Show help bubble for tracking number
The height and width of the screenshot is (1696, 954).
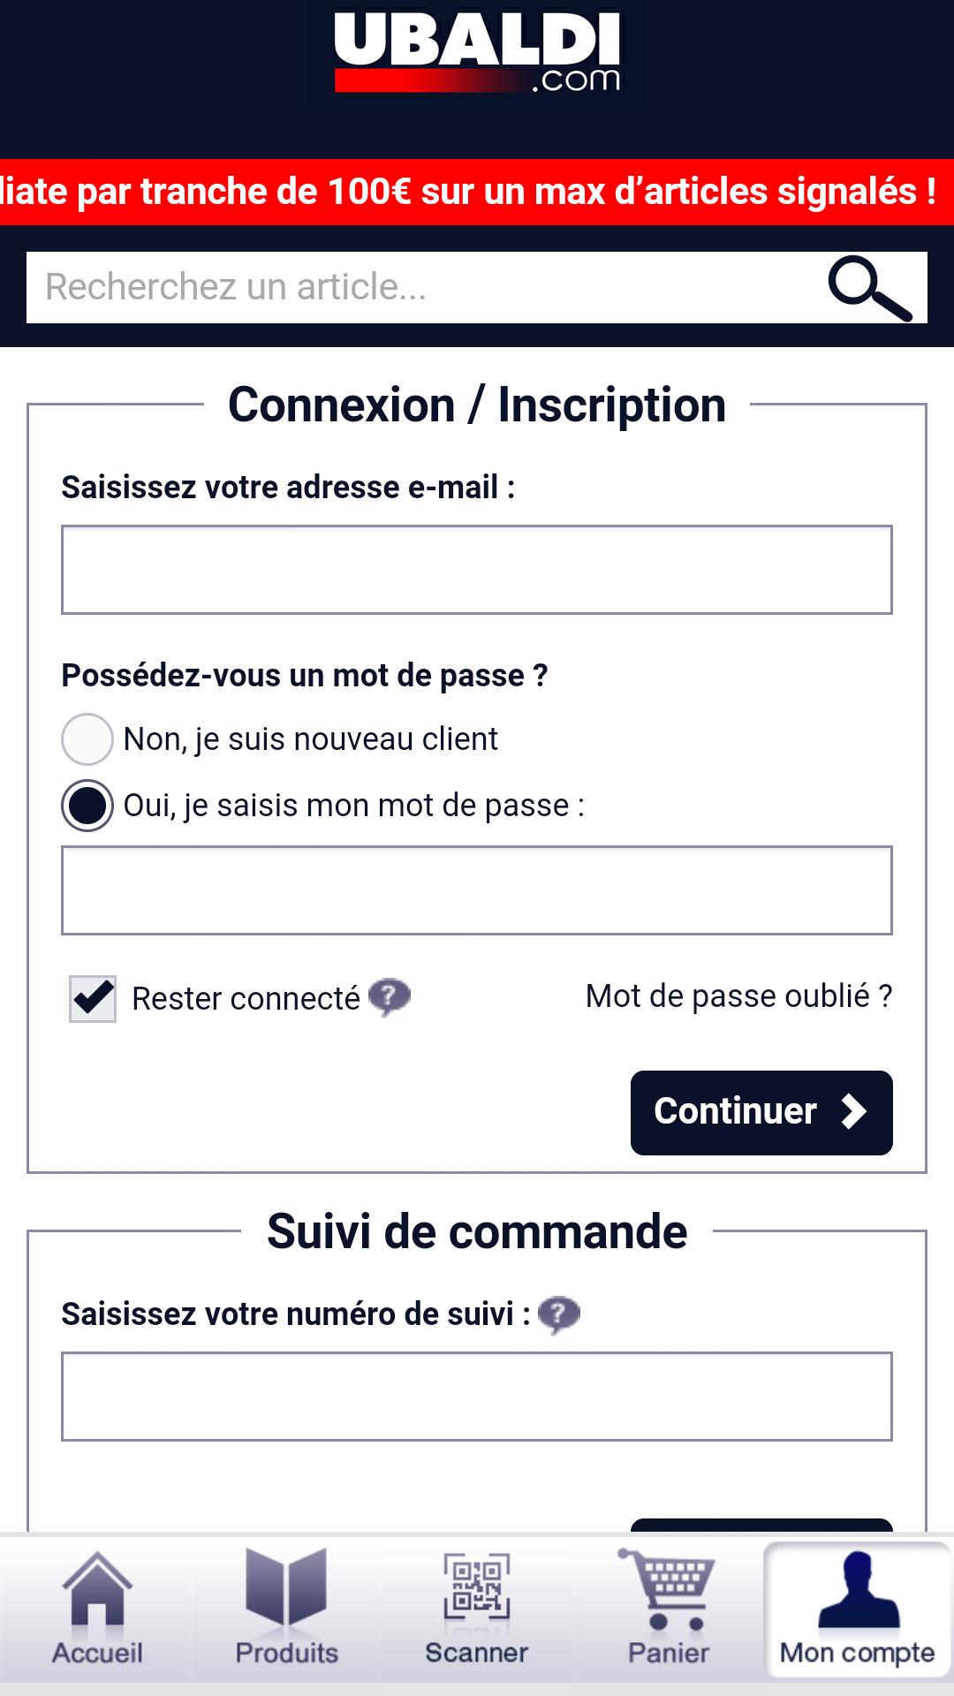pyautogui.click(x=558, y=1314)
